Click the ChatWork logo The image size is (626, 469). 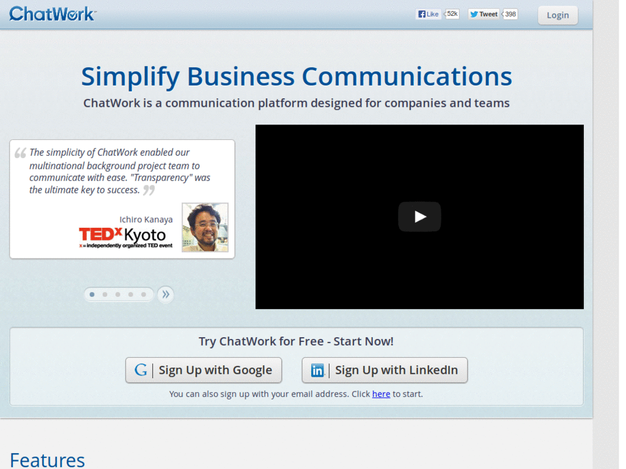[x=53, y=14]
